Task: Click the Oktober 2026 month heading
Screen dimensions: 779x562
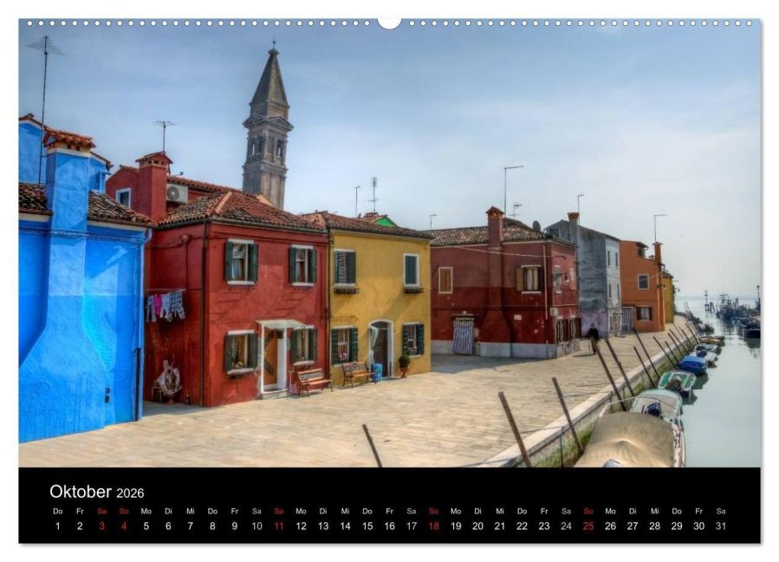Action: point(97,492)
